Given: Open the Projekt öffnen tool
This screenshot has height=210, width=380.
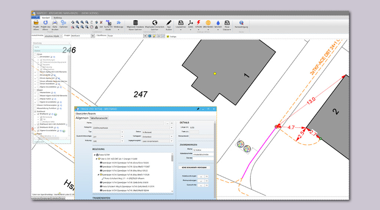Looking at the screenshot, I should tap(36, 23).
